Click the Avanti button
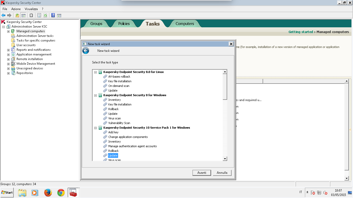 coord(202,173)
